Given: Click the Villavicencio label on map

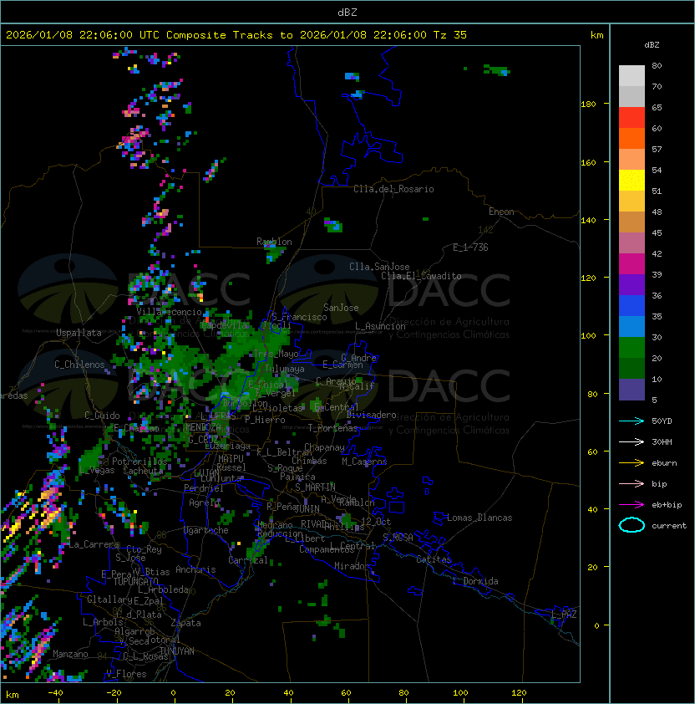Looking at the screenshot, I should [169, 312].
